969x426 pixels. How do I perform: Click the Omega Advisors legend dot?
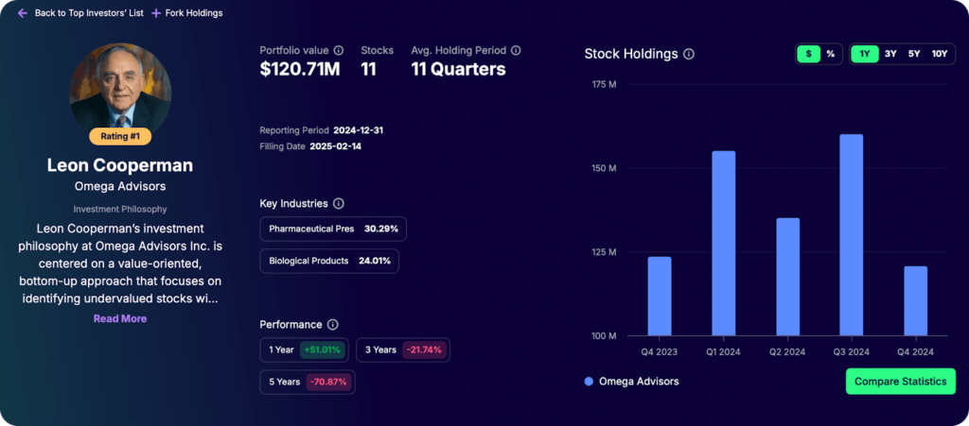click(x=589, y=382)
